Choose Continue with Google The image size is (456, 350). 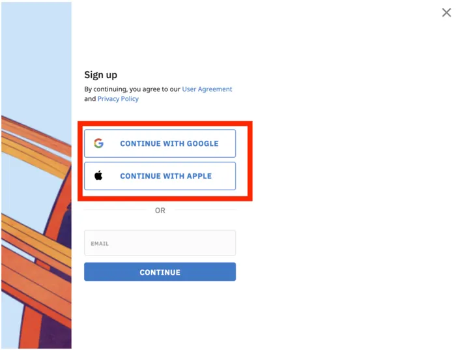[x=160, y=143]
